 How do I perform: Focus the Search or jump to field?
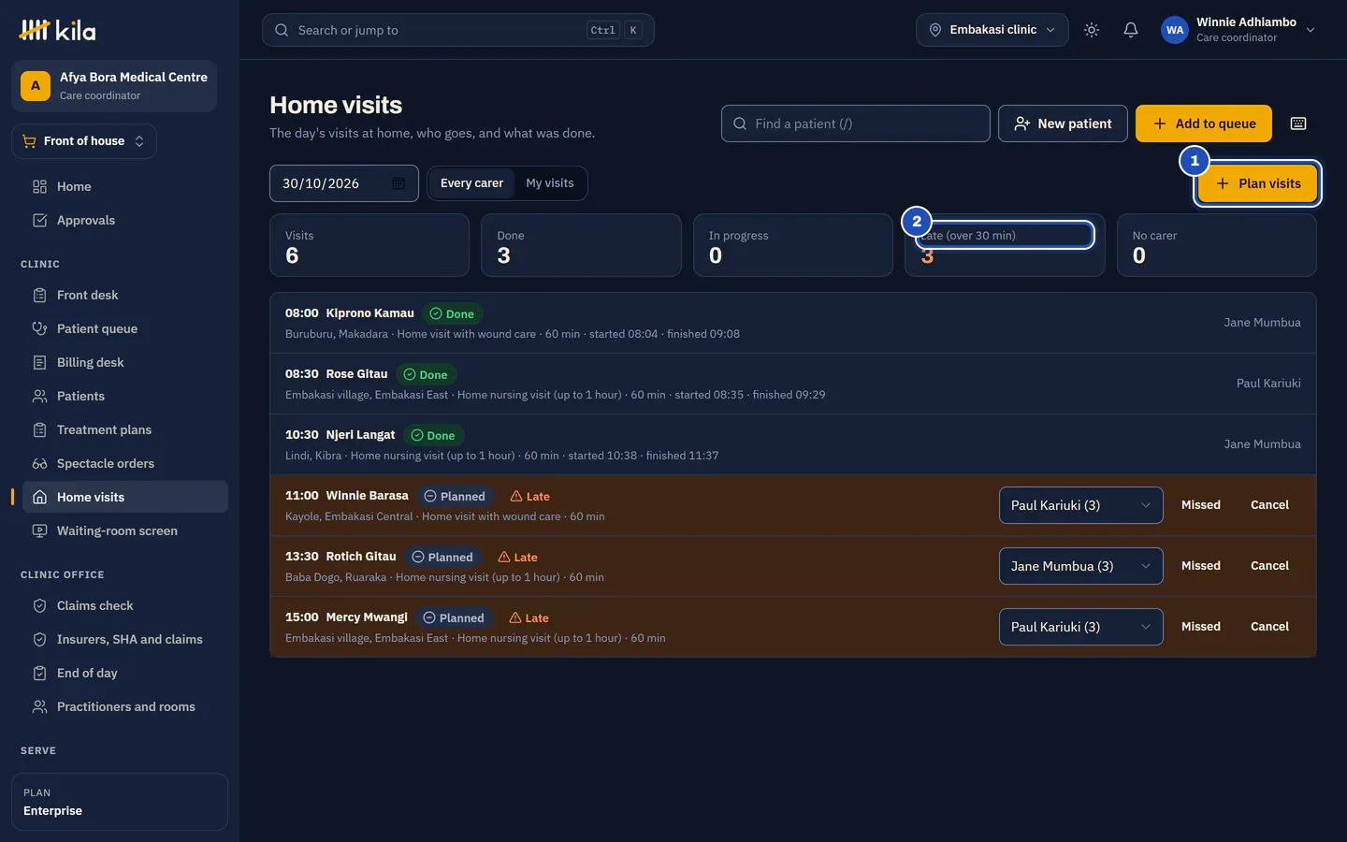(x=458, y=30)
